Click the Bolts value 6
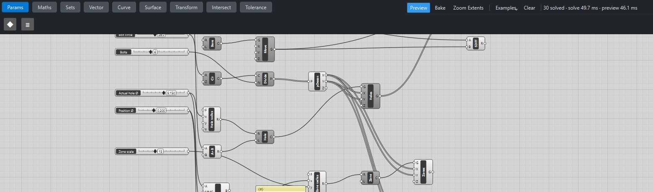Image resolution: width=653 pixels, height=192 pixels. [x=155, y=52]
